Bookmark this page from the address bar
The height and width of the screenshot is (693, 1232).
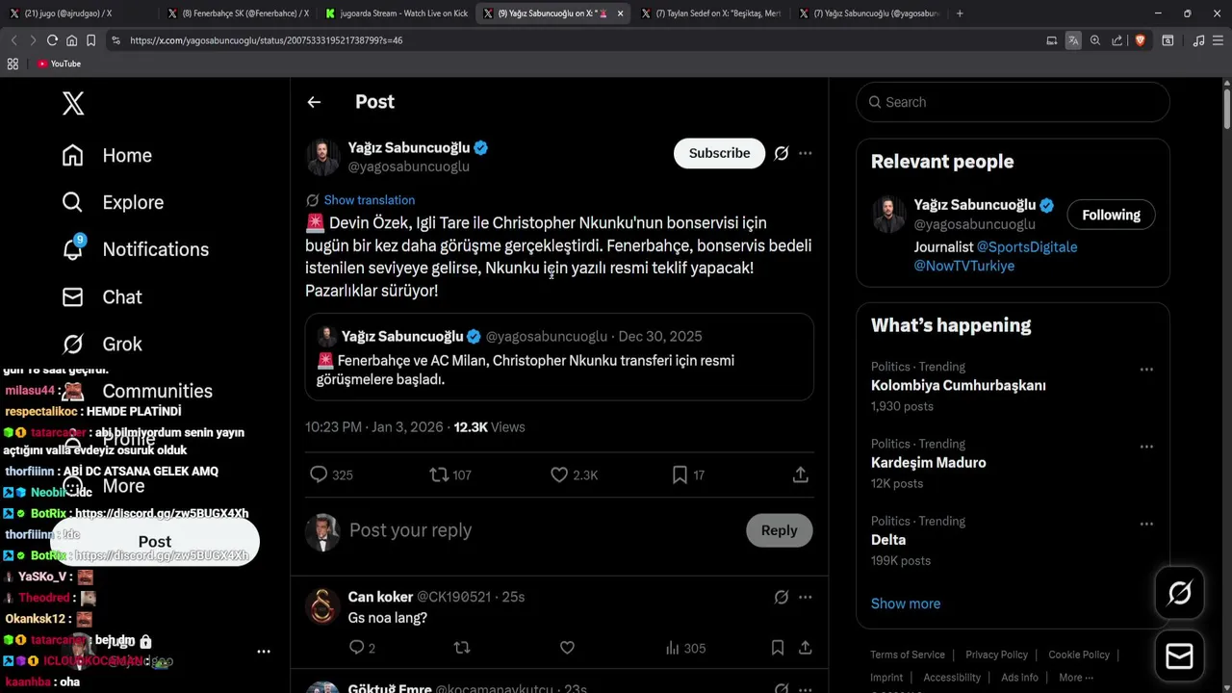pos(90,40)
